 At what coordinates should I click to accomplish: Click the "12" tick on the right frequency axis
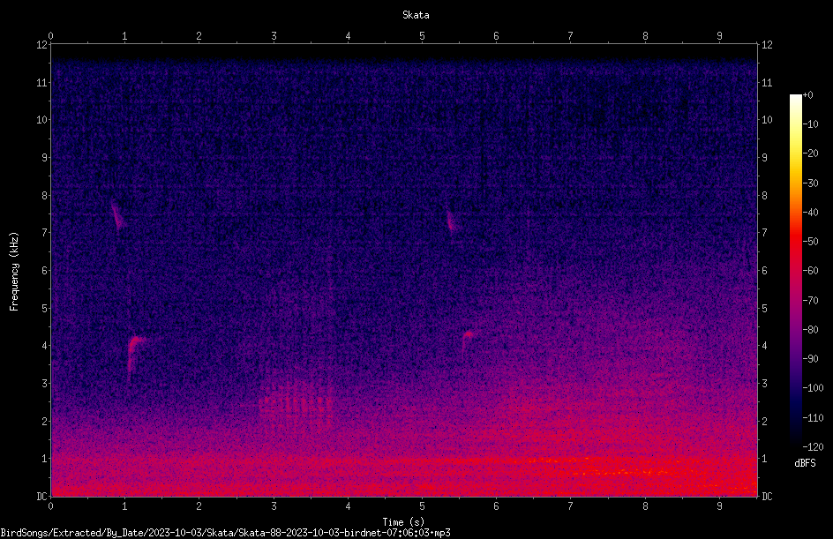pos(767,45)
